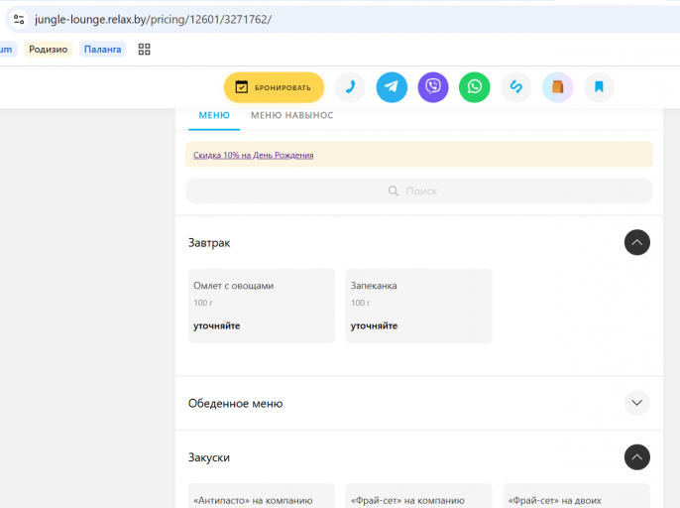Click the page URL in the address bar
Screen dimensions: 680x508
point(153,20)
